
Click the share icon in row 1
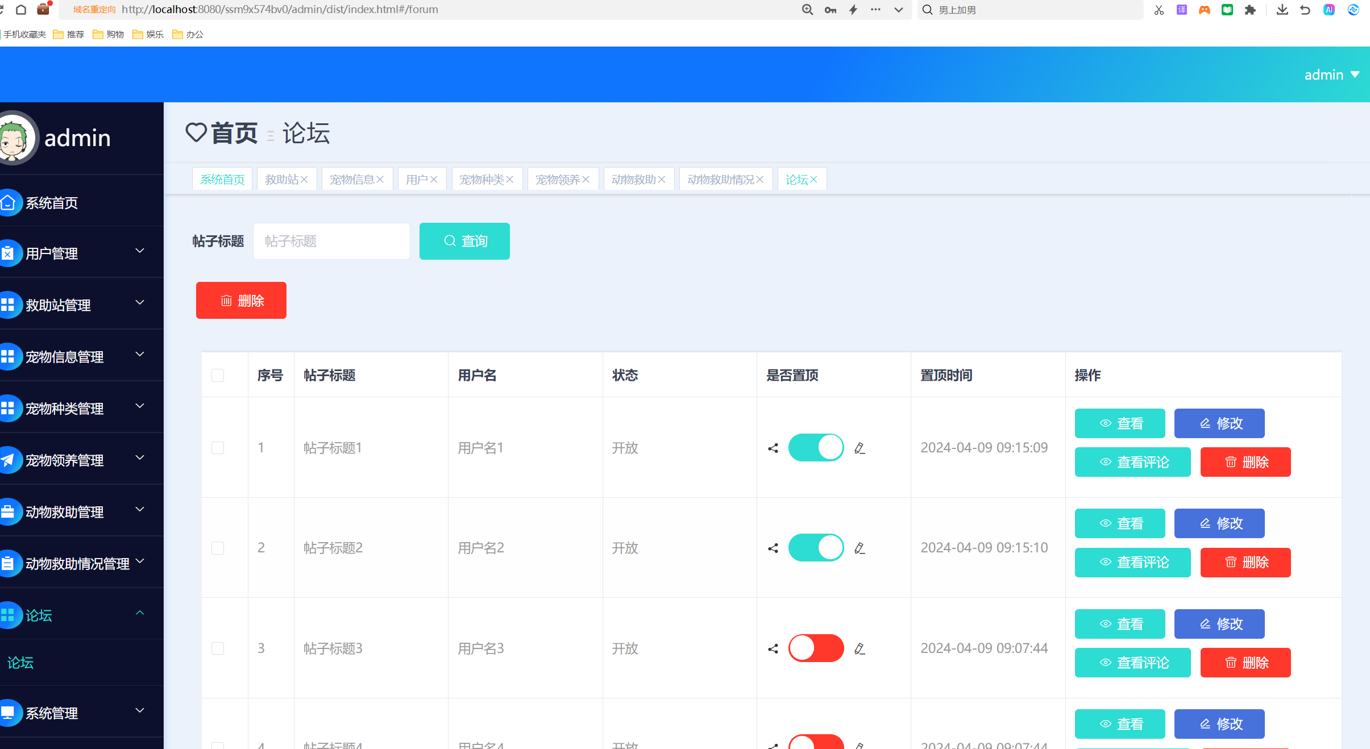(x=773, y=448)
